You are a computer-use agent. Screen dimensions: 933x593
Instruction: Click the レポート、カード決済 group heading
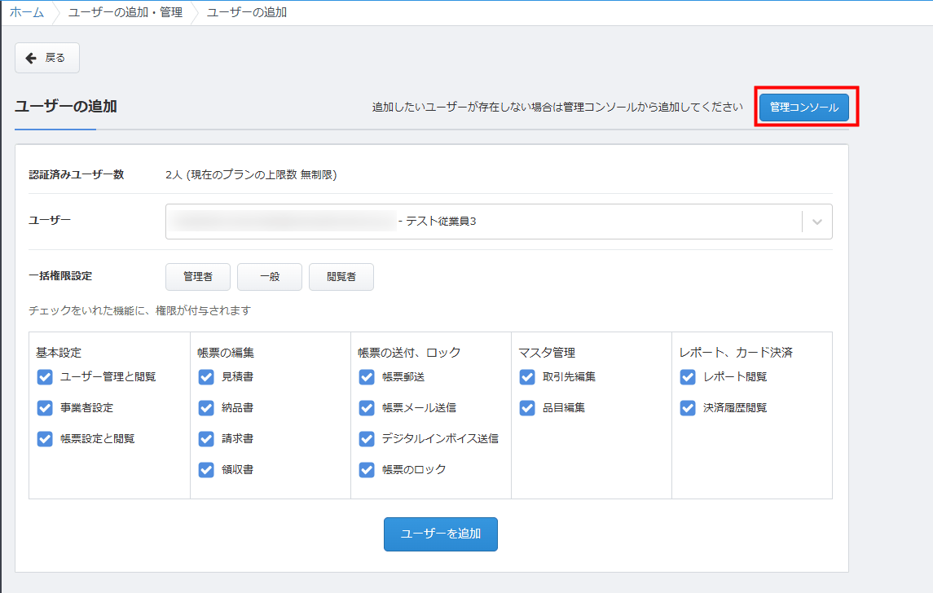point(736,353)
